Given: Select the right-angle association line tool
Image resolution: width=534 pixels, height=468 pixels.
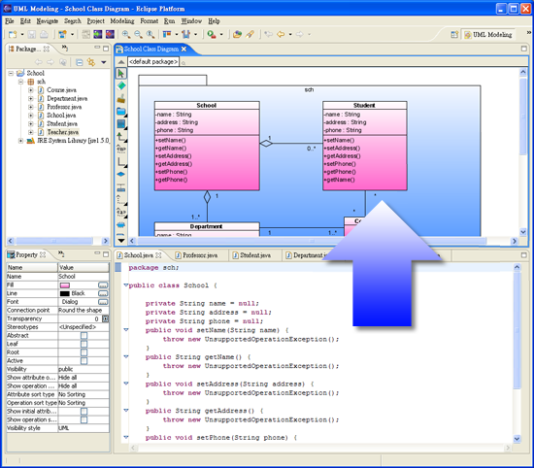Looking at the screenshot, I should pos(121,162).
